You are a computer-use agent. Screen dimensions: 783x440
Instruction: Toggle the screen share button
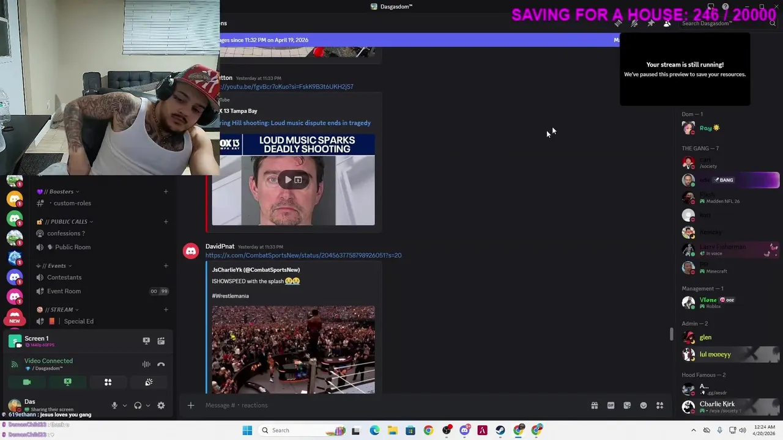pos(68,382)
